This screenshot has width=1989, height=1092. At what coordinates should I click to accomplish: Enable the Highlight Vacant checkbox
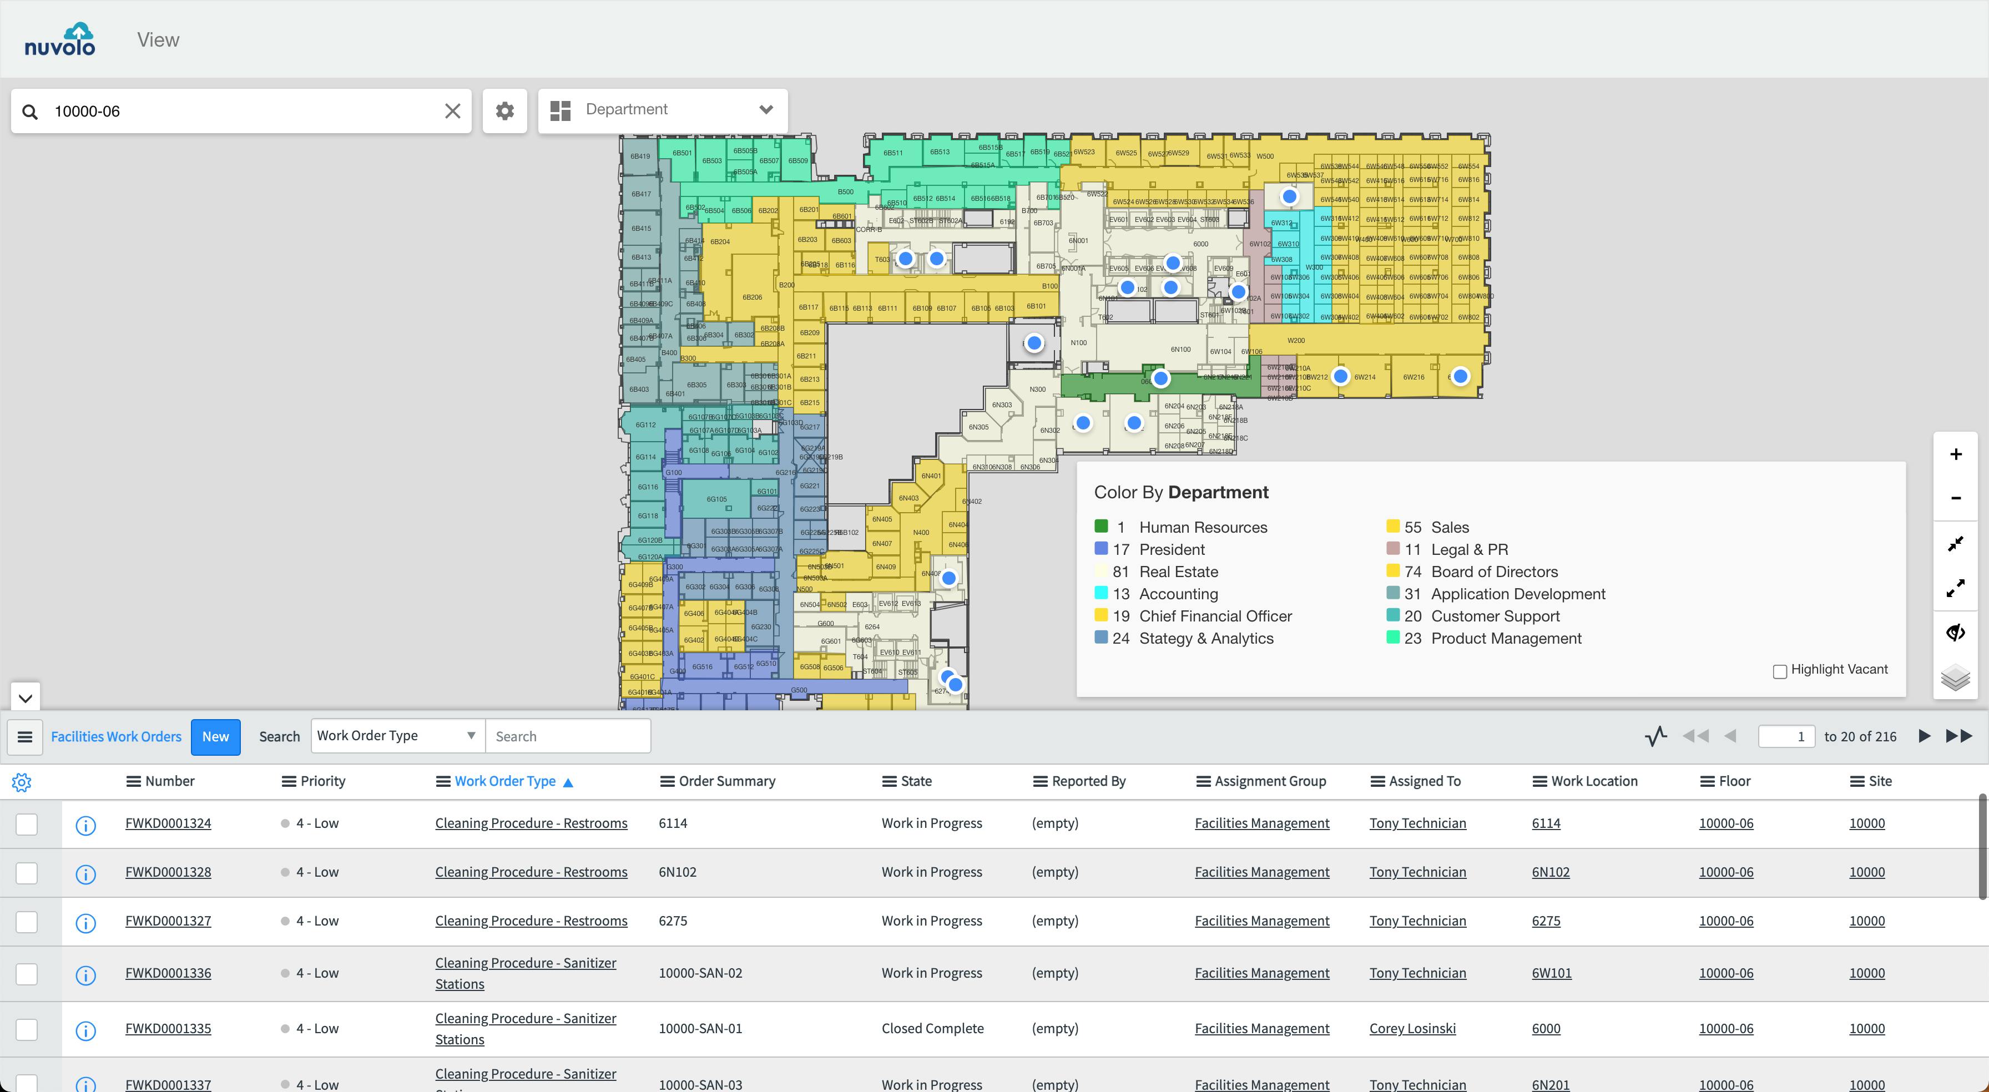1780,671
